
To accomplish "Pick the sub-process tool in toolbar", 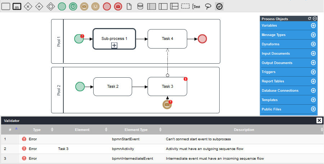I will pos(17,6).
